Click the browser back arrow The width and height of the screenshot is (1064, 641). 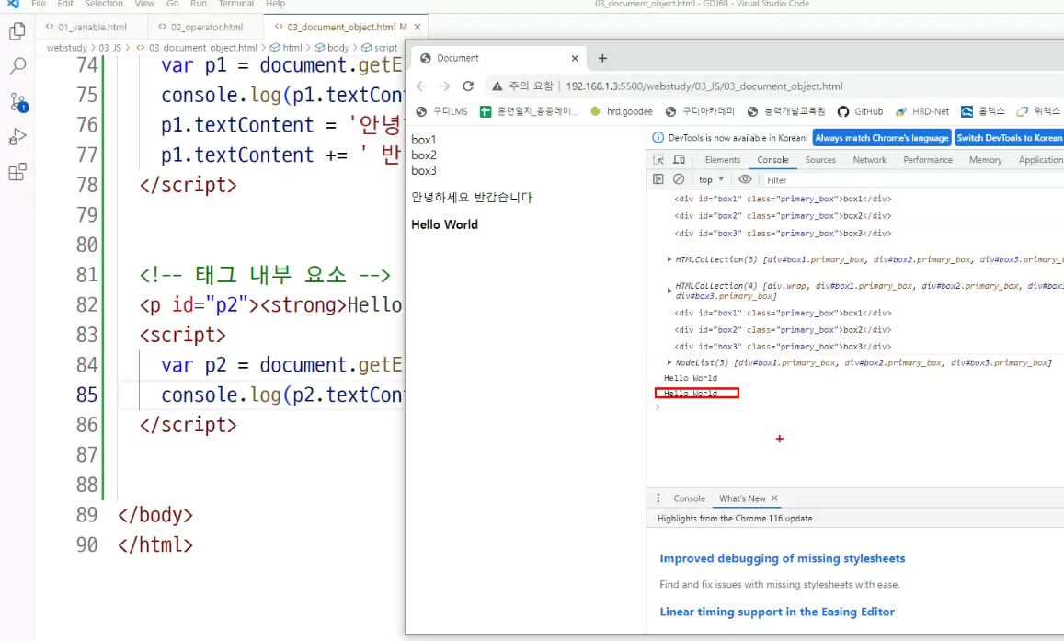point(421,86)
